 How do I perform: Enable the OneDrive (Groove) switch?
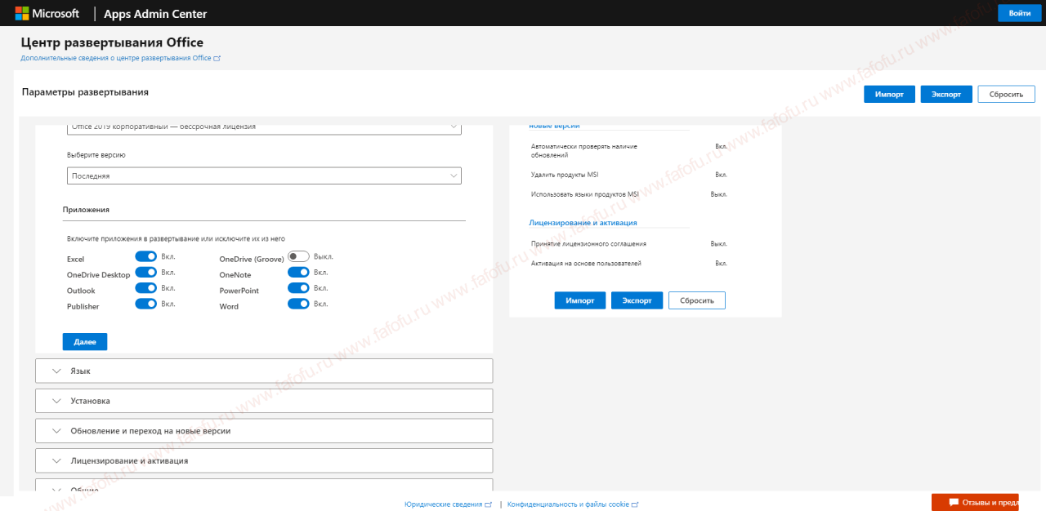[x=298, y=256]
